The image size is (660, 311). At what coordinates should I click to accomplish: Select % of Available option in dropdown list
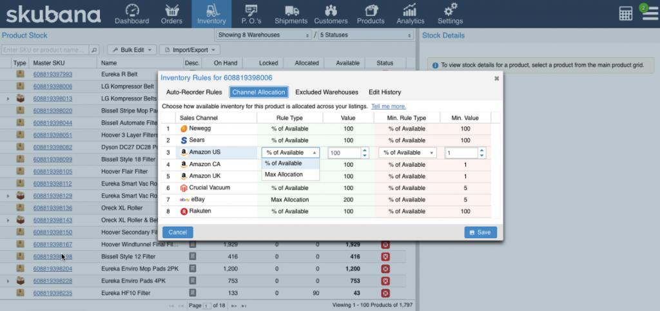[x=291, y=164]
